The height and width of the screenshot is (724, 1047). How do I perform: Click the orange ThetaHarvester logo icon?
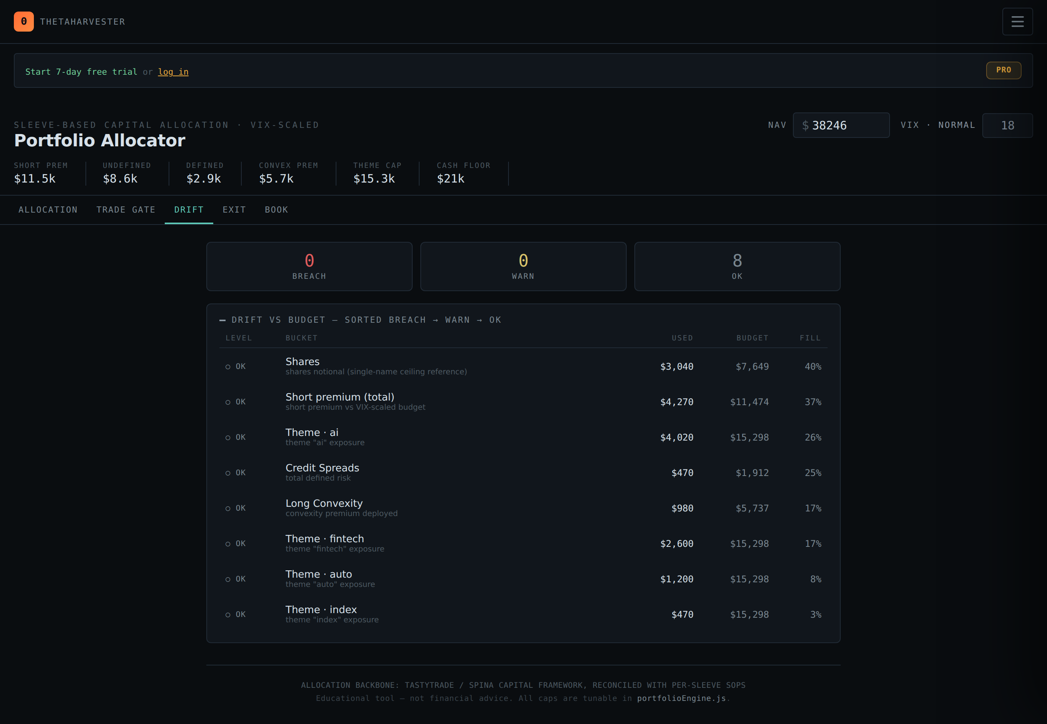[x=23, y=21]
